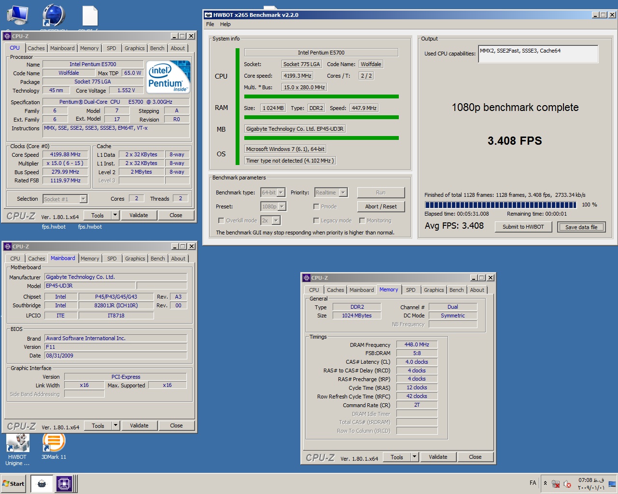Click title bar icon of top CPU-Z window
Screen dimensions: 618x494
7,36
